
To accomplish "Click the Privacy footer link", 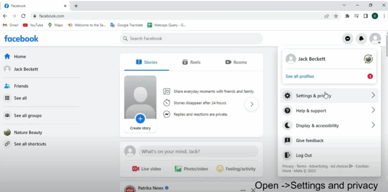I will click(288, 166).
